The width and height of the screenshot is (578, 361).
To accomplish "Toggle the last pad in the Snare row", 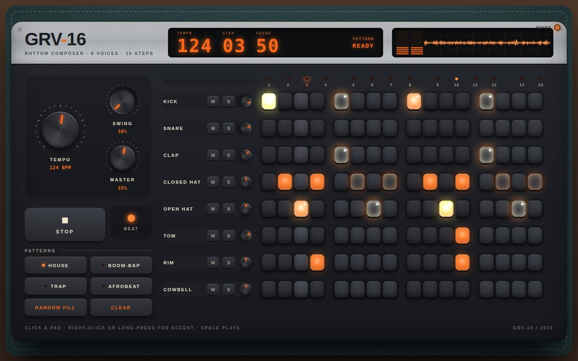I will 535,128.
